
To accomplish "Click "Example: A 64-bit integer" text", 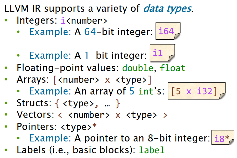I will tap(91, 32).
